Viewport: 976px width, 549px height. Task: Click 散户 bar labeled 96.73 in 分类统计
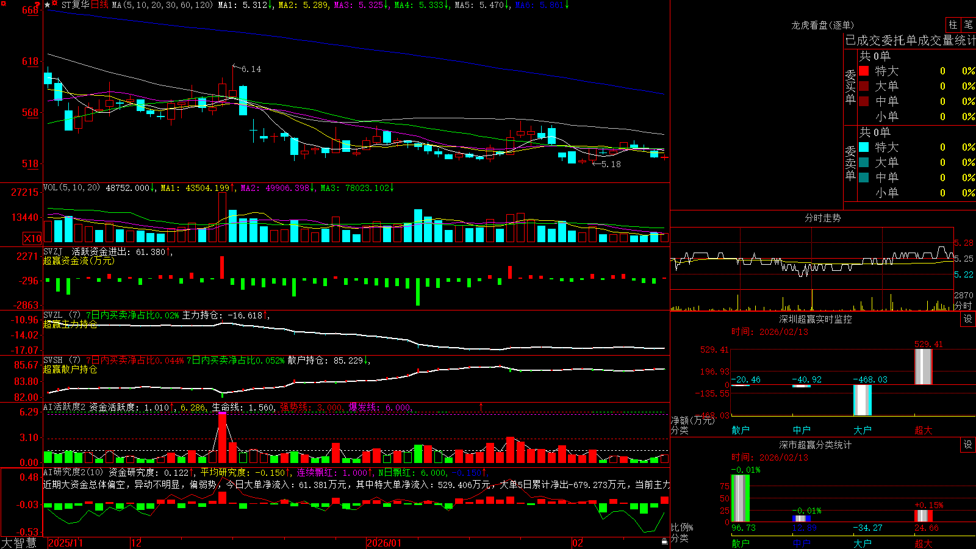click(741, 498)
